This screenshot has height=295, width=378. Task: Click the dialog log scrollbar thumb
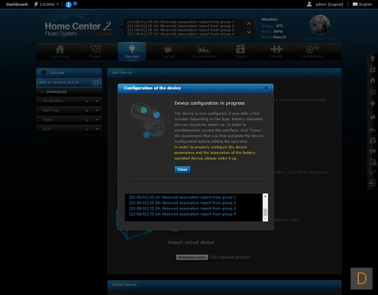pos(265,212)
